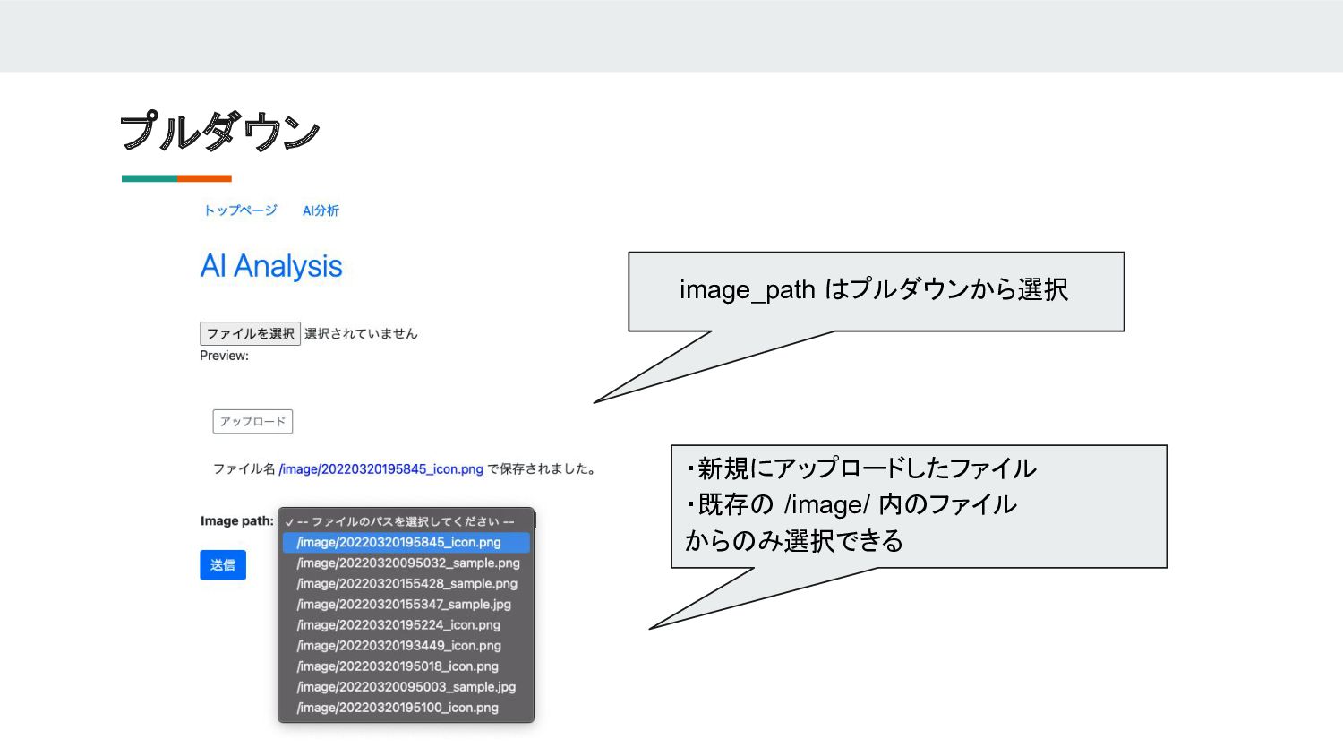1343x756 pixels.
Task: Click the Image path: label
Action: click(x=236, y=520)
